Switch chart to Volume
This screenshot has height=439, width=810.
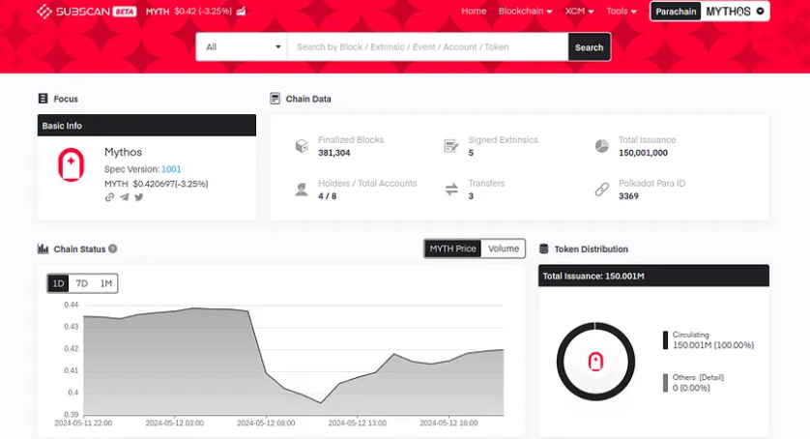(x=504, y=249)
